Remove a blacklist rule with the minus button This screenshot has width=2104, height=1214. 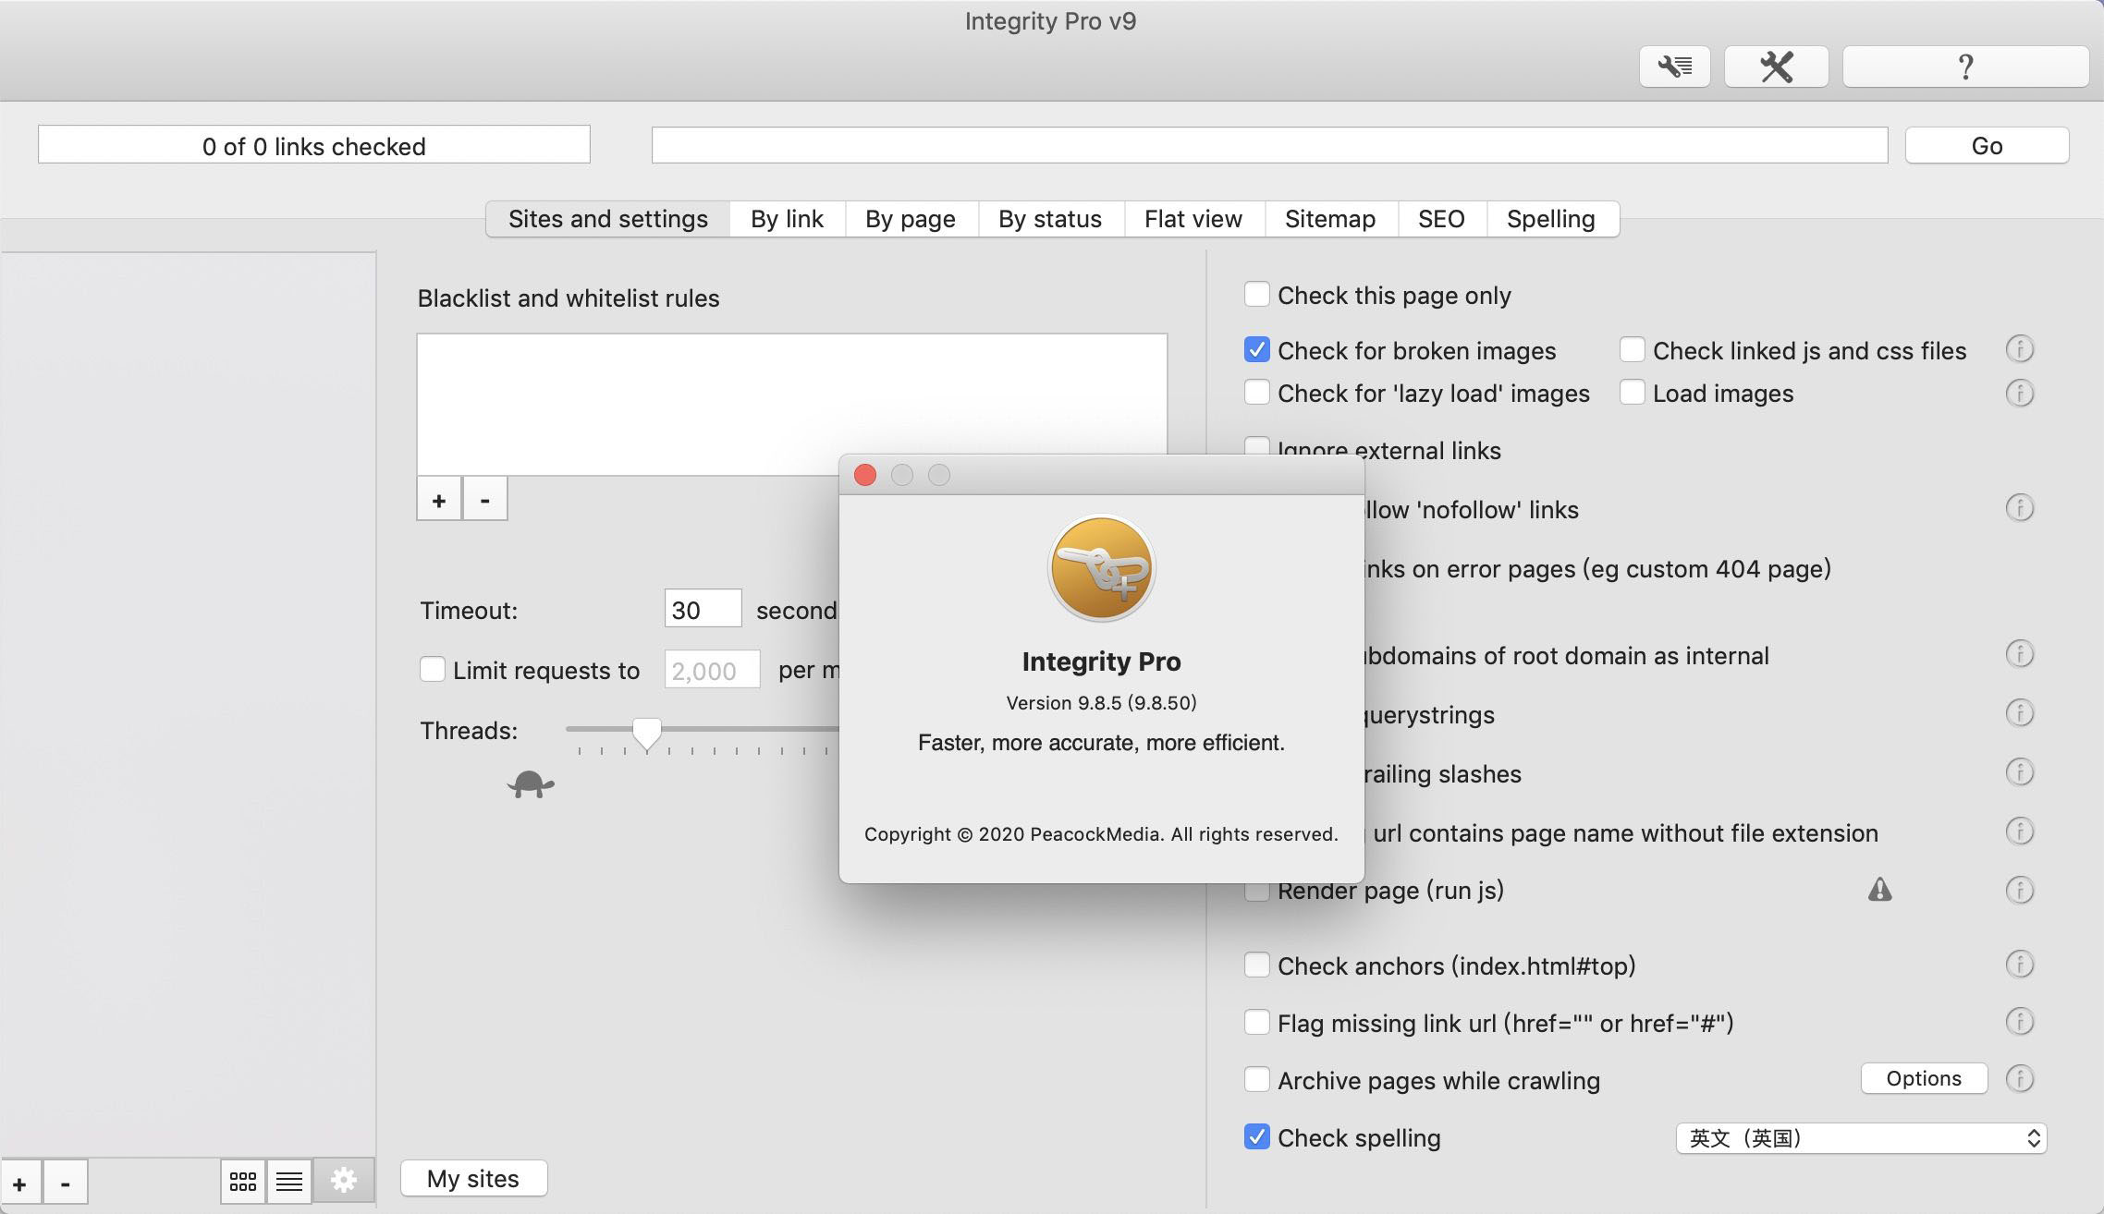coord(484,500)
